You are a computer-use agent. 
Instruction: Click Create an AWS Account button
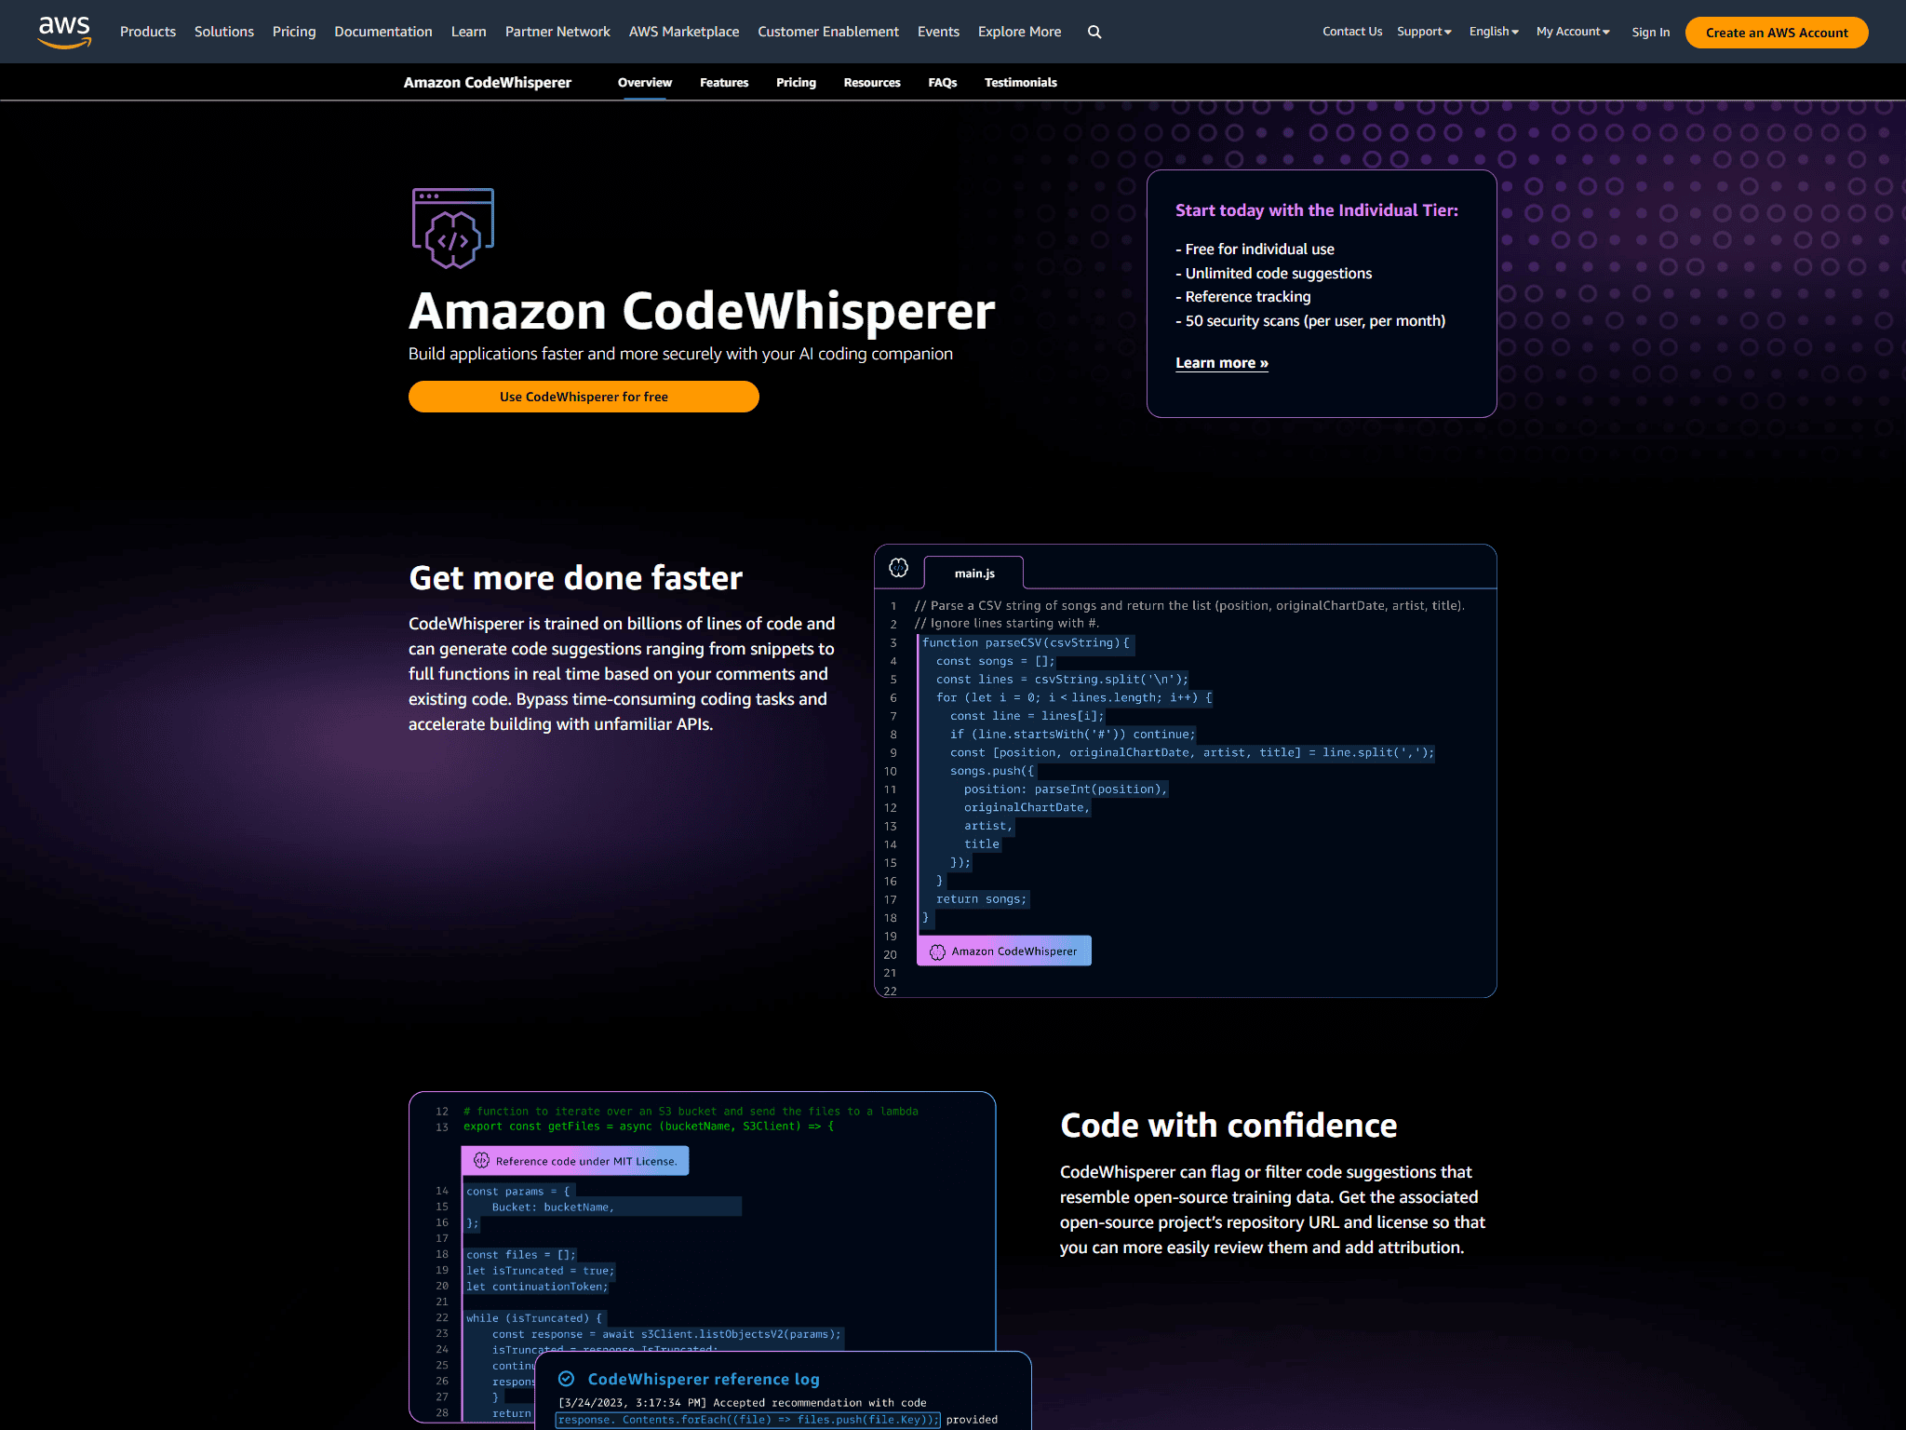[x=1777, y=33]
